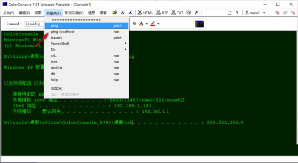Export console output as TXT
The width and height of the screenshot is (298, 163).
point(177,13)
